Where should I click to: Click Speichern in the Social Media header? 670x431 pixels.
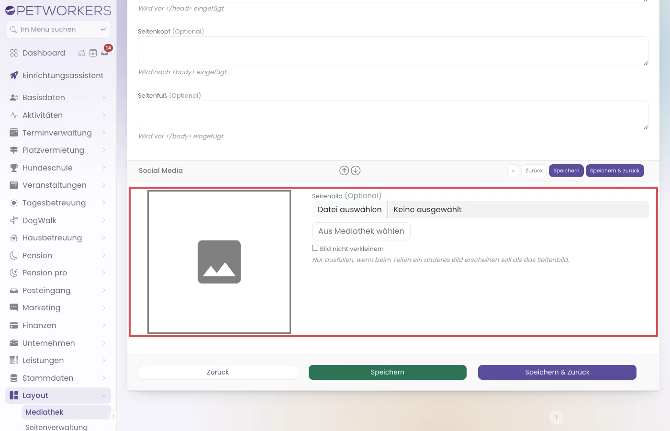(x=566, y=171)
